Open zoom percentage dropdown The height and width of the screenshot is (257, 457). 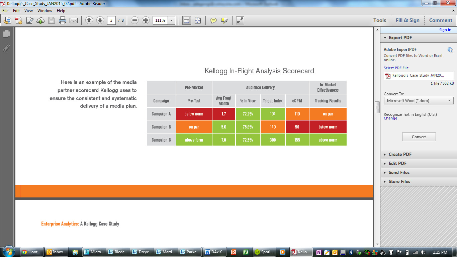point(172,20)
